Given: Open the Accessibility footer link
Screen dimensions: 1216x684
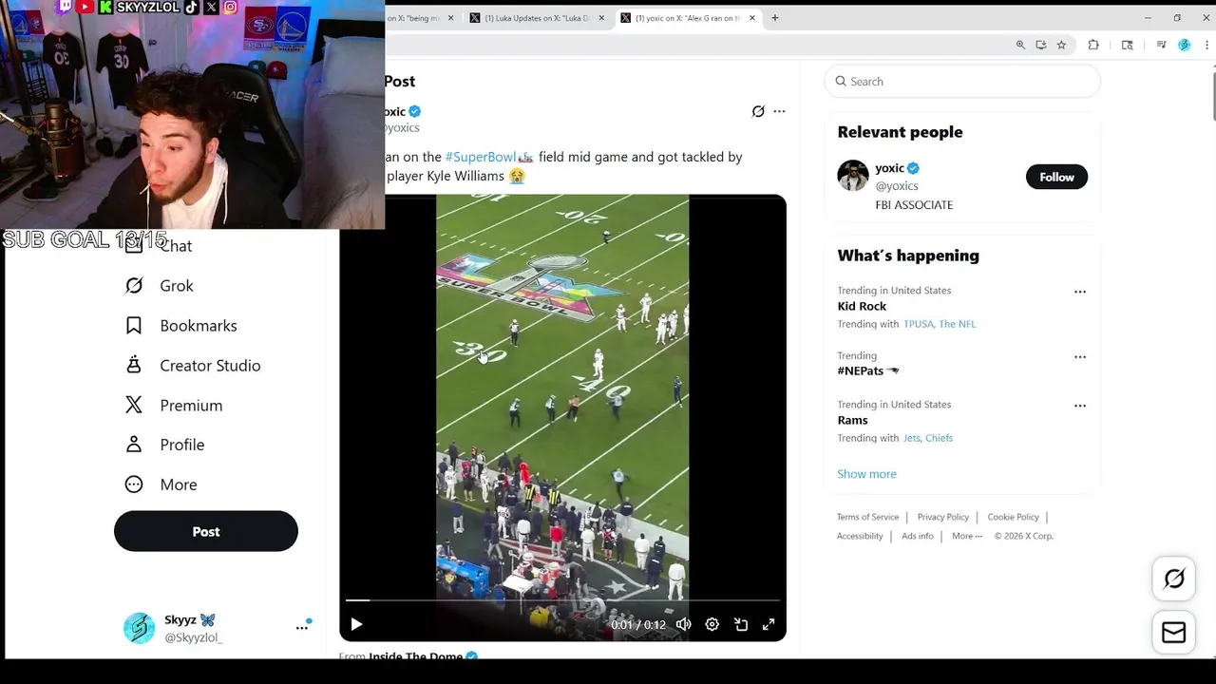Looking at the screenshot, I should 860,536.
